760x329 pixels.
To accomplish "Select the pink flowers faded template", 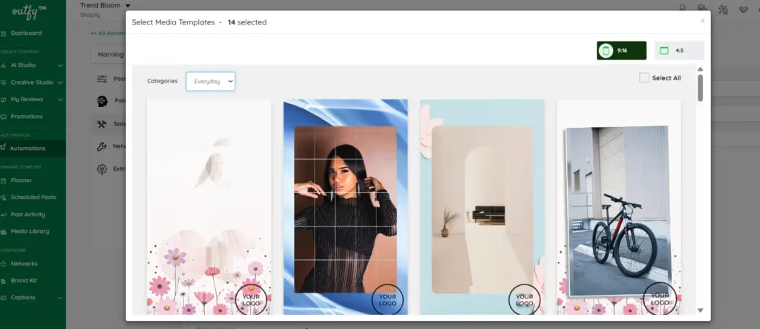I will (209, 207).
